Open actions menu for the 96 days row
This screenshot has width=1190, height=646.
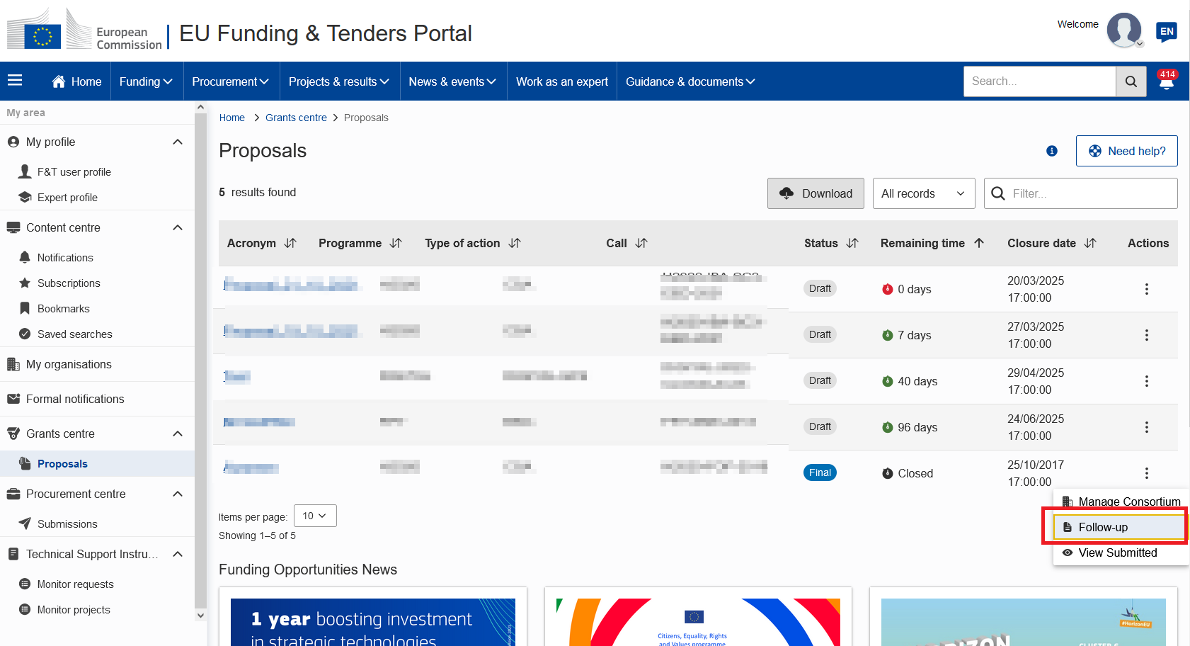pyautogui.click(x=1147, y=427)
